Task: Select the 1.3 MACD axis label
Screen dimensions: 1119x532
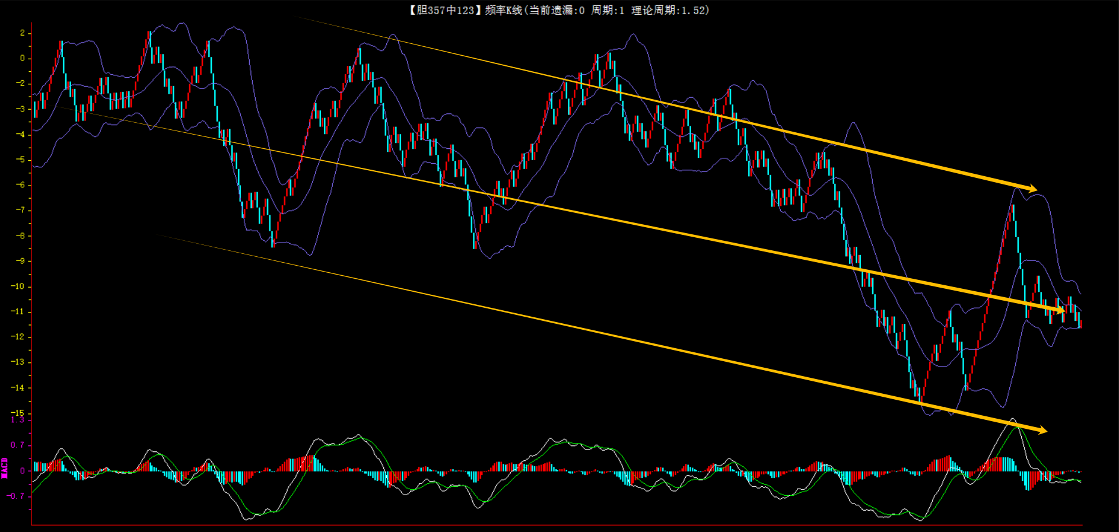Action: point(18,420)
